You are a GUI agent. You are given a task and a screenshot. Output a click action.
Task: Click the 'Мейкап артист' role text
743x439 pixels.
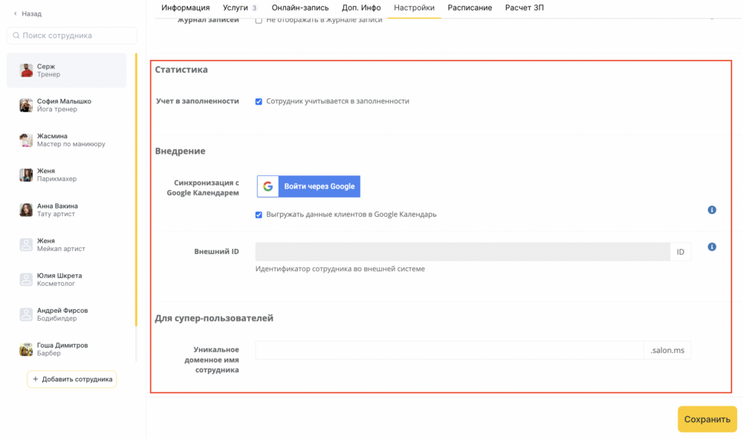(61, 249)
